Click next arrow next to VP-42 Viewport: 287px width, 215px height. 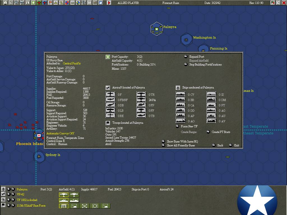[13, 194]
